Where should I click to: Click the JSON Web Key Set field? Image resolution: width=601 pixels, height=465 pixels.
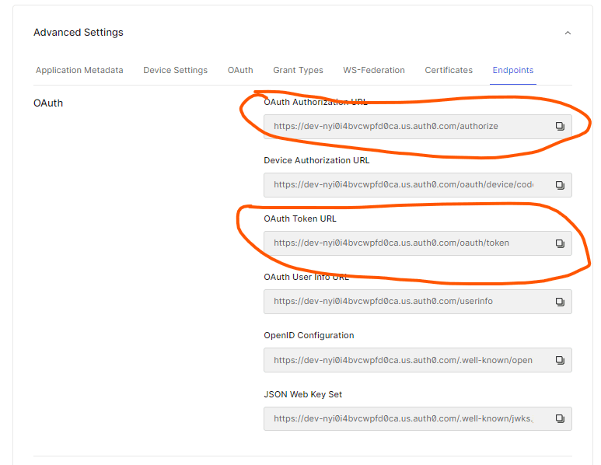tap(404, 418)
